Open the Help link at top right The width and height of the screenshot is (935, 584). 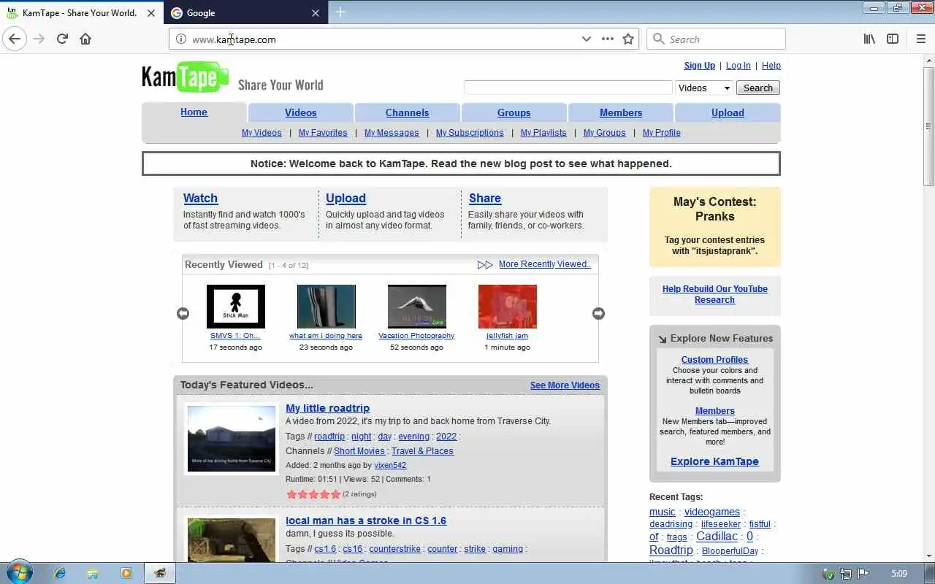point(771,65)
